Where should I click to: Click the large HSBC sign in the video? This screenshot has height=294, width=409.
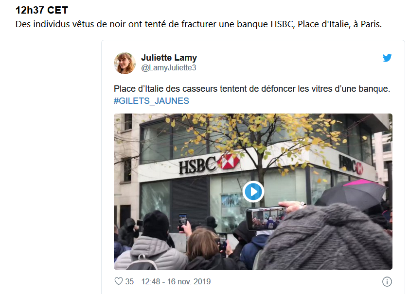(x=197, y=165)
